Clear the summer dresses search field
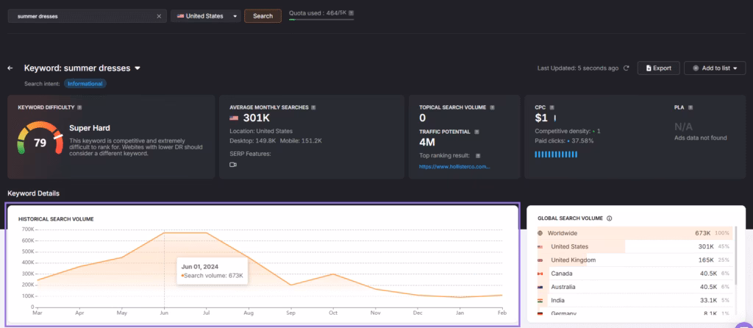 (159, 15)
